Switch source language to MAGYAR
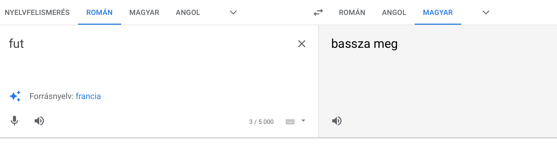This screenshot has height=145, width=557. [x=144, y=12]
